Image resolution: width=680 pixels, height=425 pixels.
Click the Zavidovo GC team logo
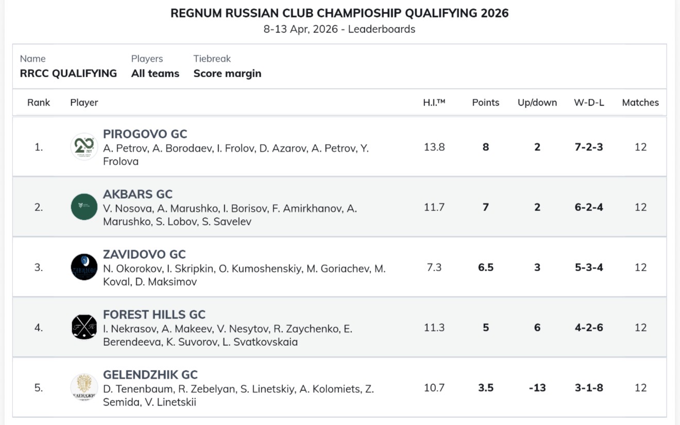84,267
